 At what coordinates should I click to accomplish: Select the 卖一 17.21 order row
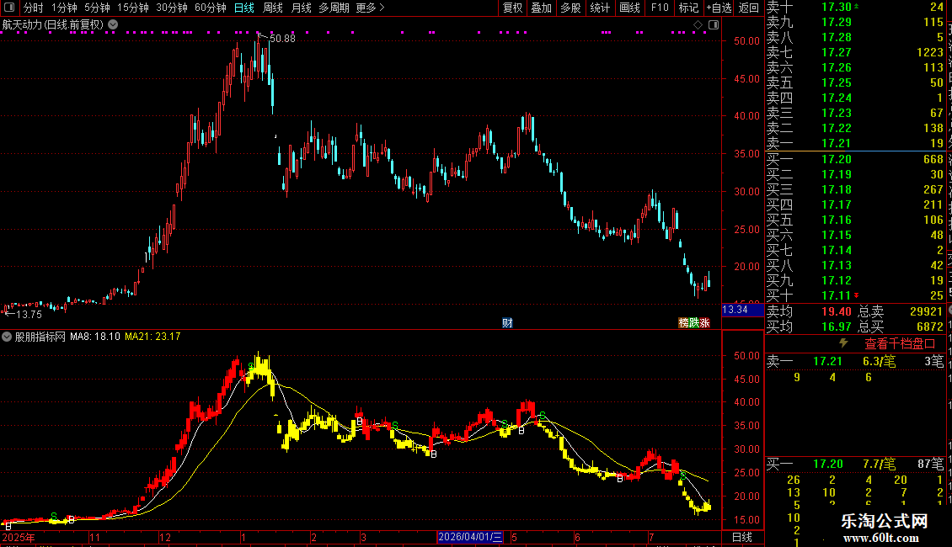pyautogui.click(x=855, y=143)
